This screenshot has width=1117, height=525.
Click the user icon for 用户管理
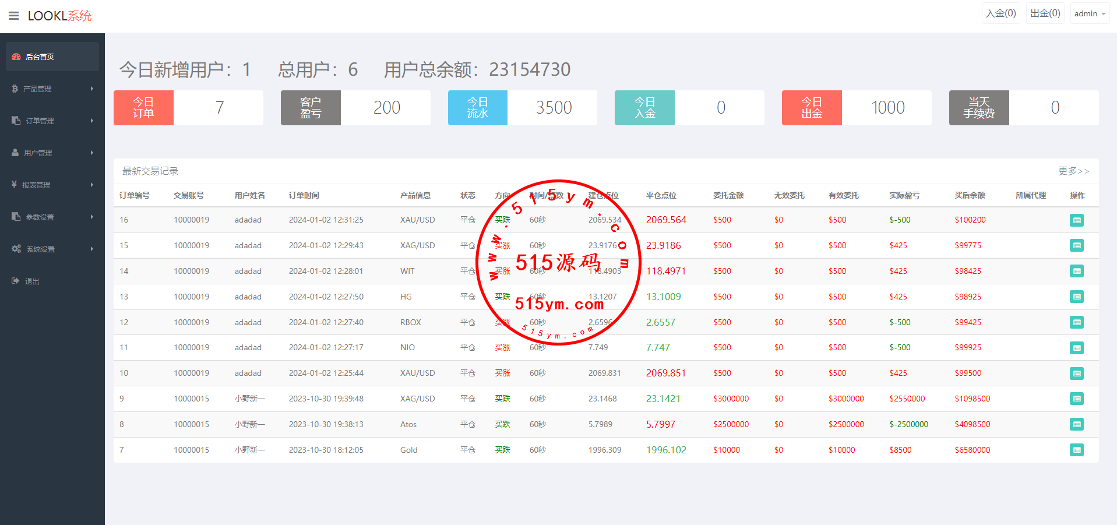(x=15, y=153)
